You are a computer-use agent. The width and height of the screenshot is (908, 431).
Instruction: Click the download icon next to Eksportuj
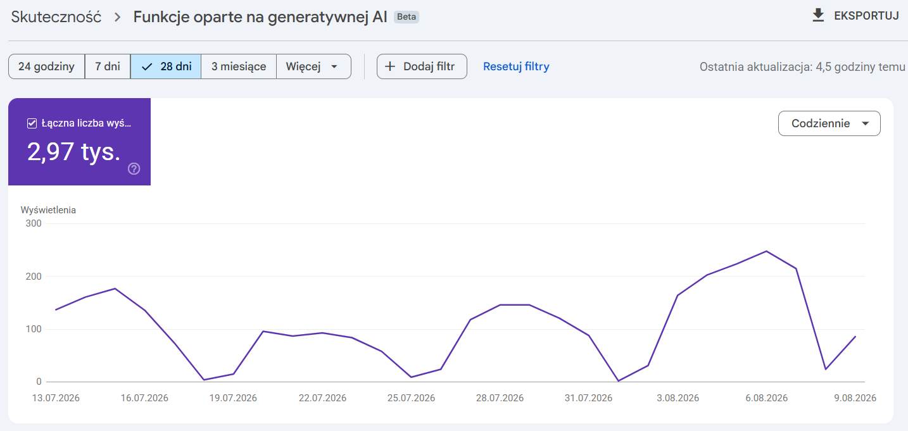(818, 16)
